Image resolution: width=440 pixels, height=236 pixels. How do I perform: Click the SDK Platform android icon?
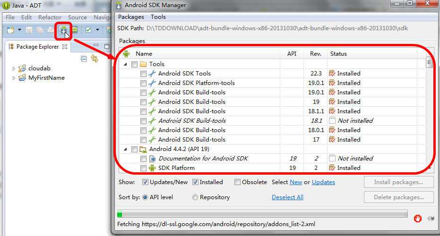[x=152, y=168]
